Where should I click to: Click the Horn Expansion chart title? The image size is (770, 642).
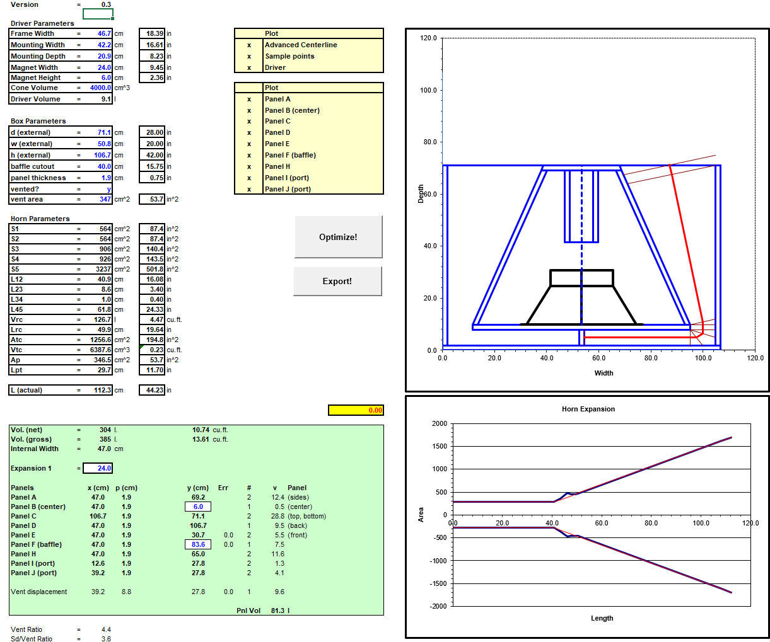tap(588, 409)
